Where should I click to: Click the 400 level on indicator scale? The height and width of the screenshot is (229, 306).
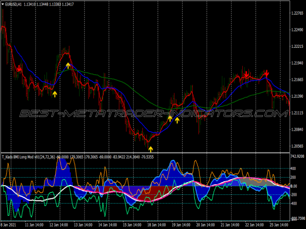point(293,168)
